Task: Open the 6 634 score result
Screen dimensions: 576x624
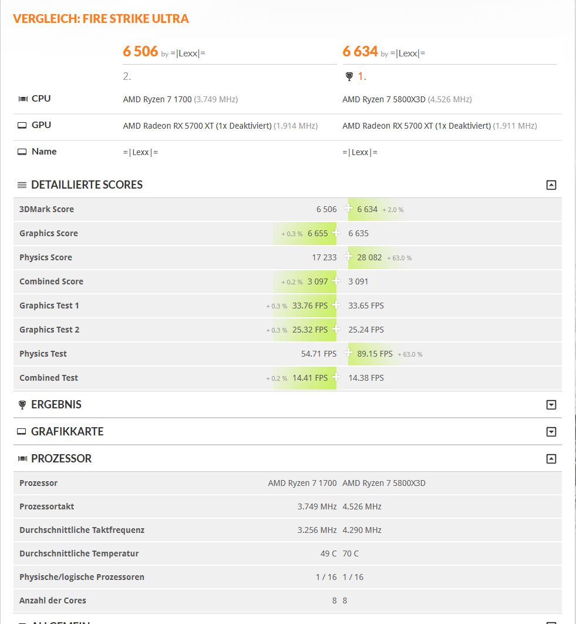Action: (360, 51)
